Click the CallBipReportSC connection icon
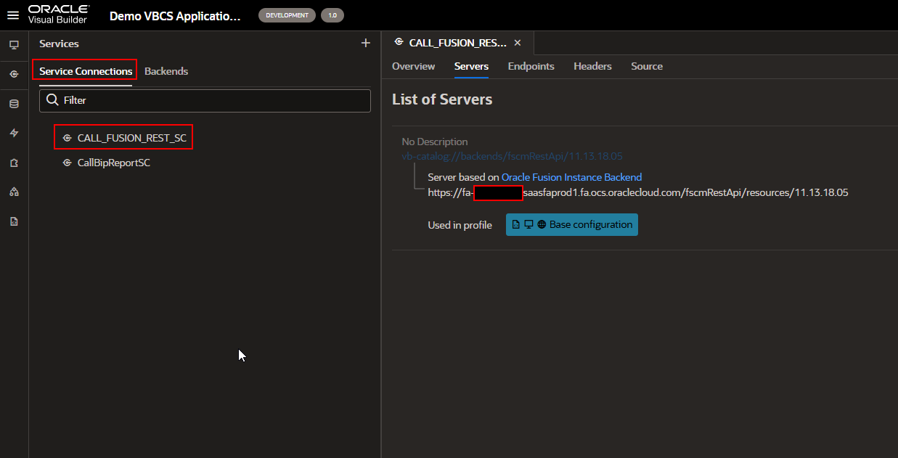 tap(68, 163)
